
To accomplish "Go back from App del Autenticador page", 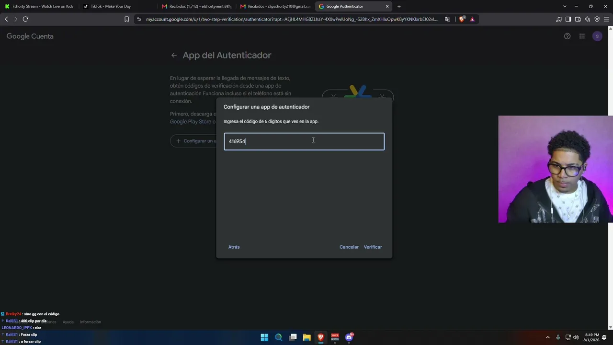I will 174,55.
